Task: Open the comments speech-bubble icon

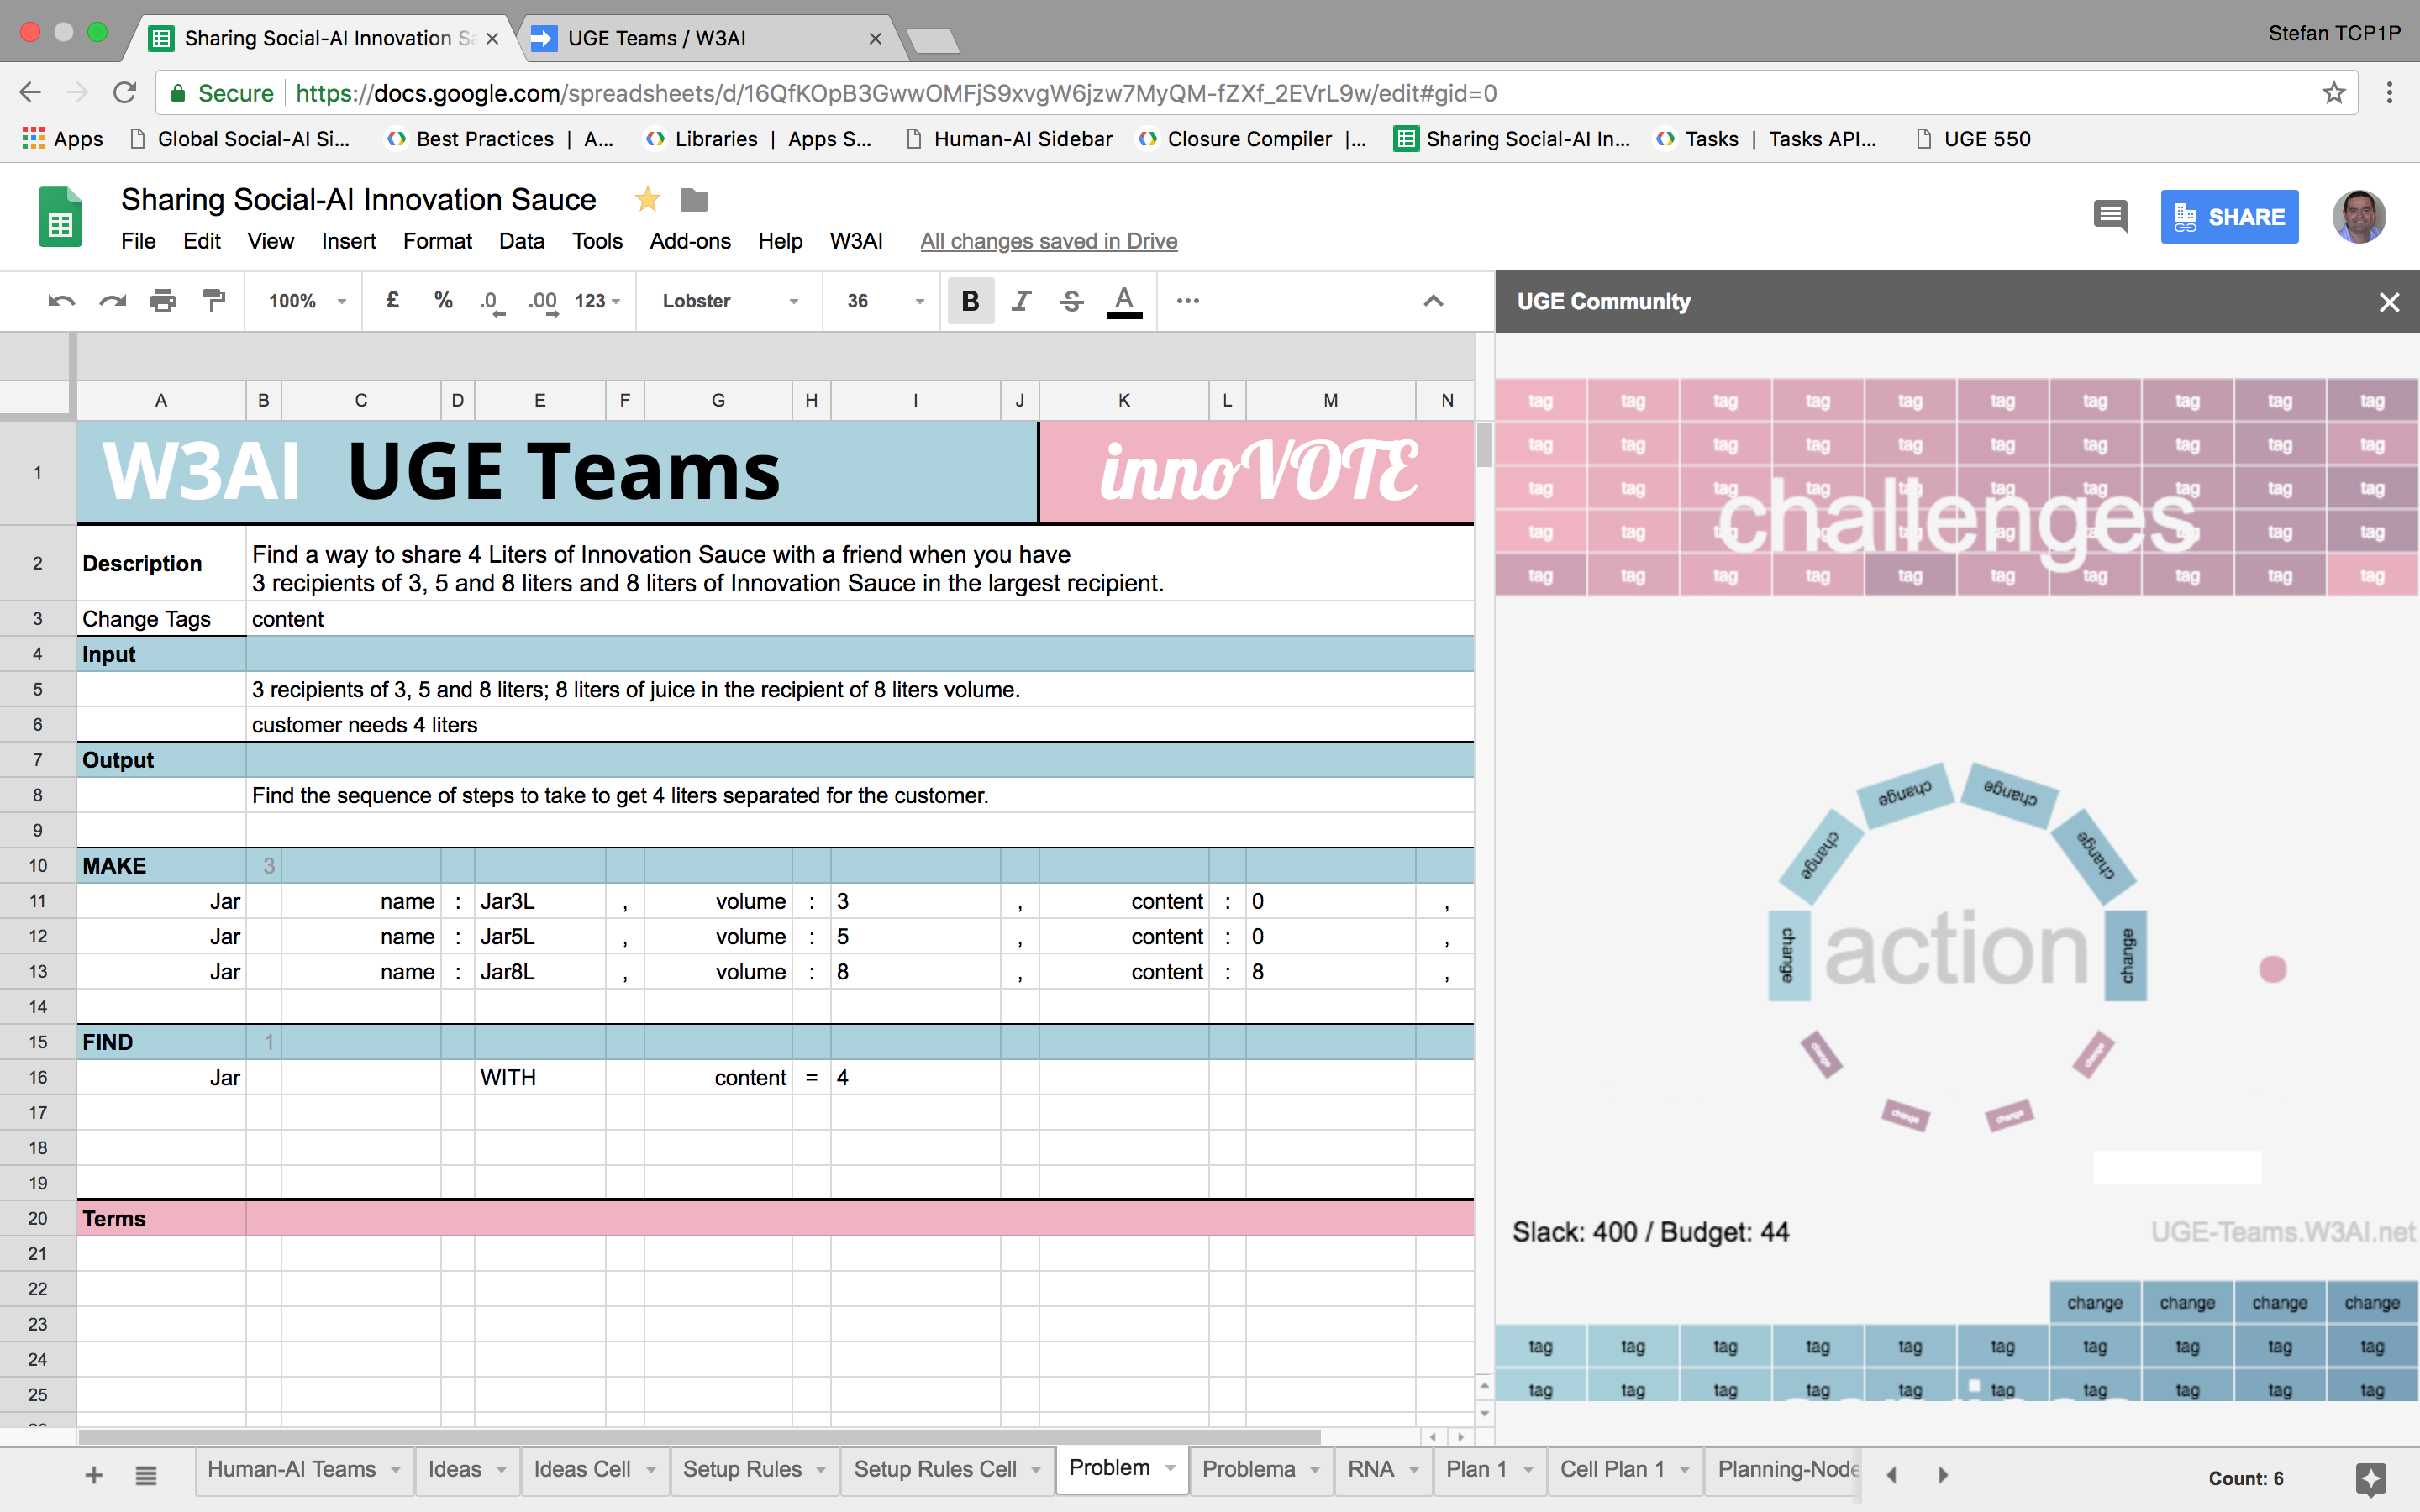Action: coord(2110,216)
